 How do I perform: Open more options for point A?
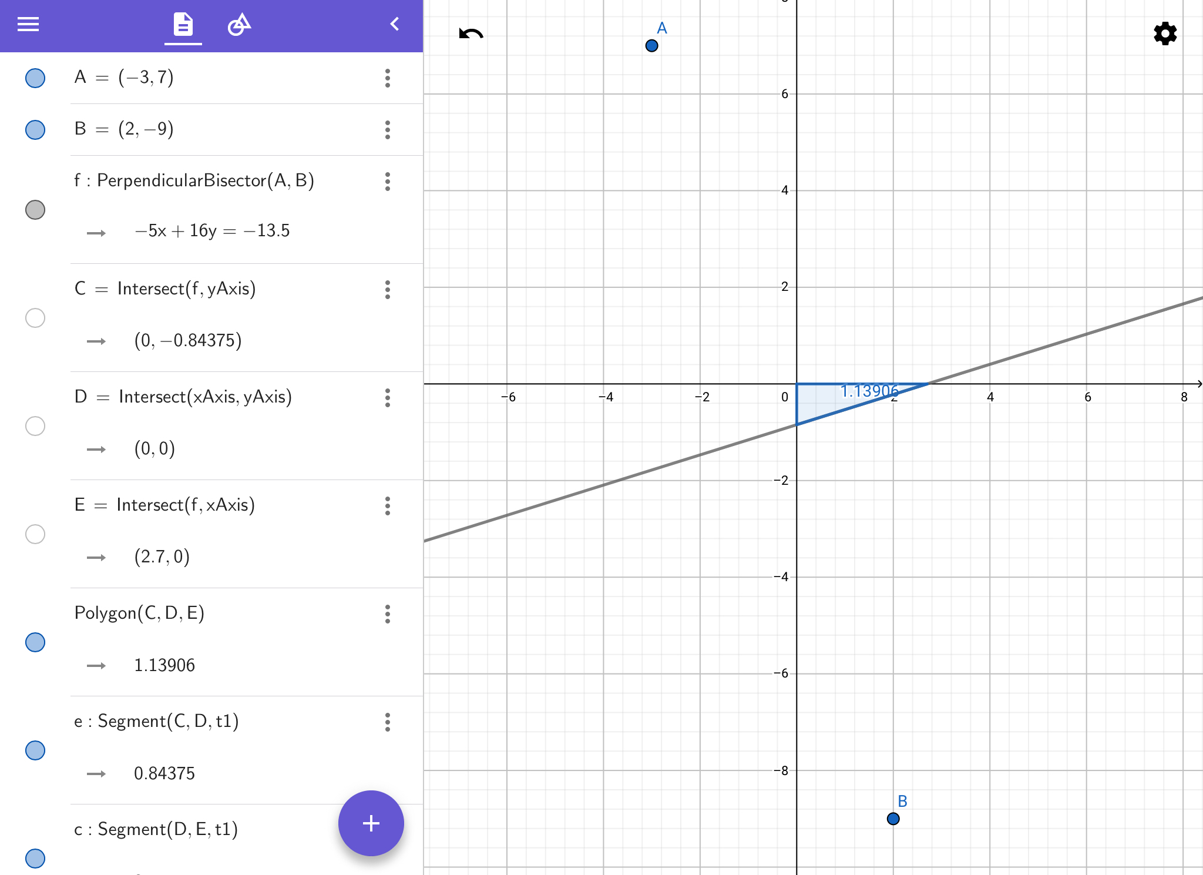point(387,78)
